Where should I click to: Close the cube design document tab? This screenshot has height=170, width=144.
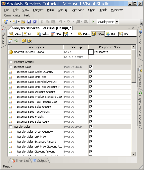(x=133, y=28)
